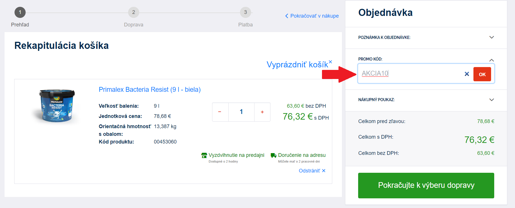Image resolution: width=515 pixels, height=208 pixels.
Task: Go back via Pokračovať v nákupe
Action: pyautogui.click(x=312, y=16)
